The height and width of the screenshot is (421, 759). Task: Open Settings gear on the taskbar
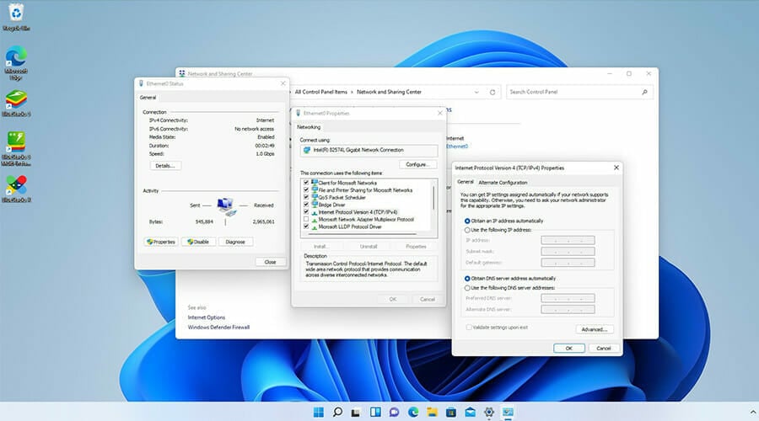coord(489,412)
